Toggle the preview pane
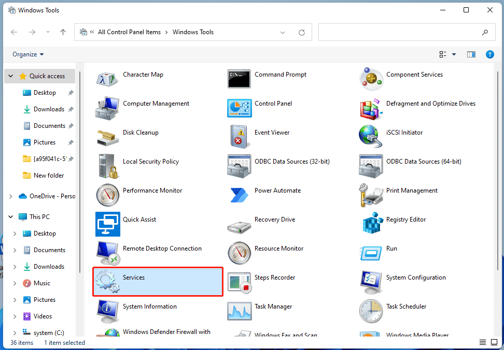Image resolution: width=504 pixels, height=350 pixels. point(471,54)
